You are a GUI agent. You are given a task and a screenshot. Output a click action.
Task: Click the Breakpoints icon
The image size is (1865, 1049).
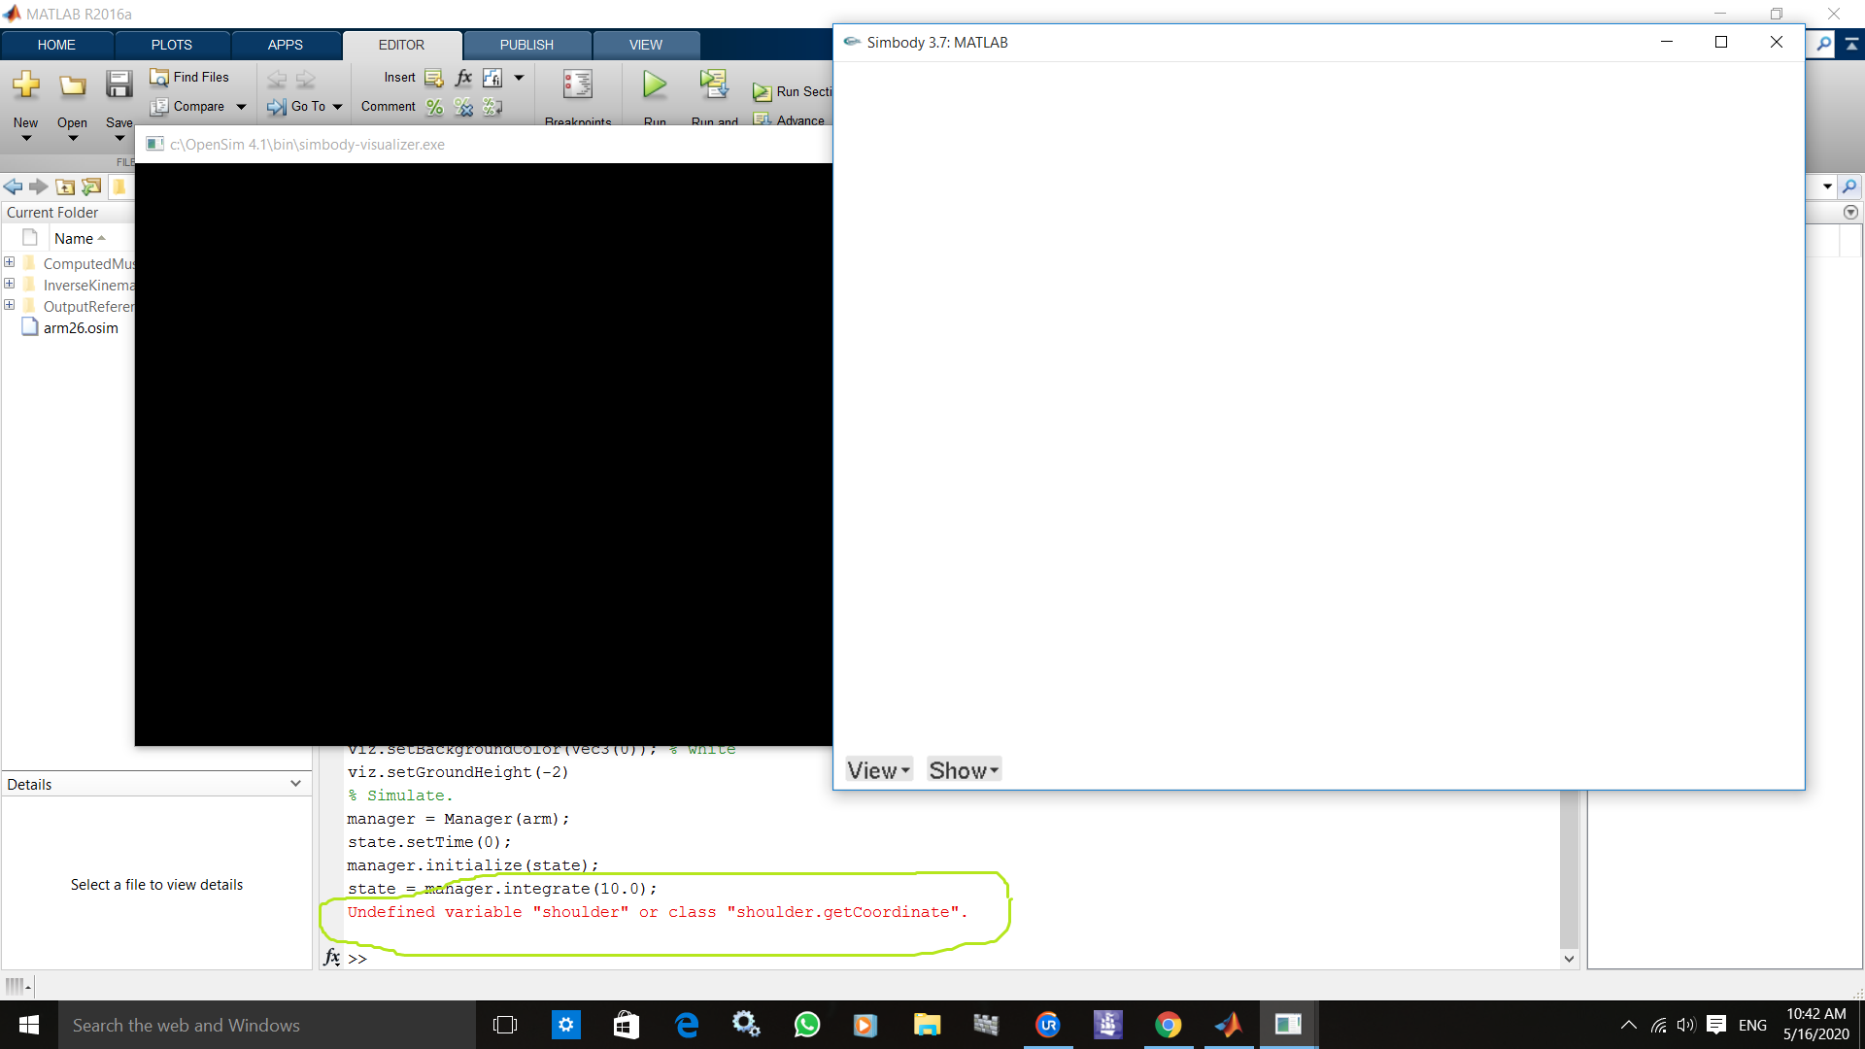[x=578, y=85]
